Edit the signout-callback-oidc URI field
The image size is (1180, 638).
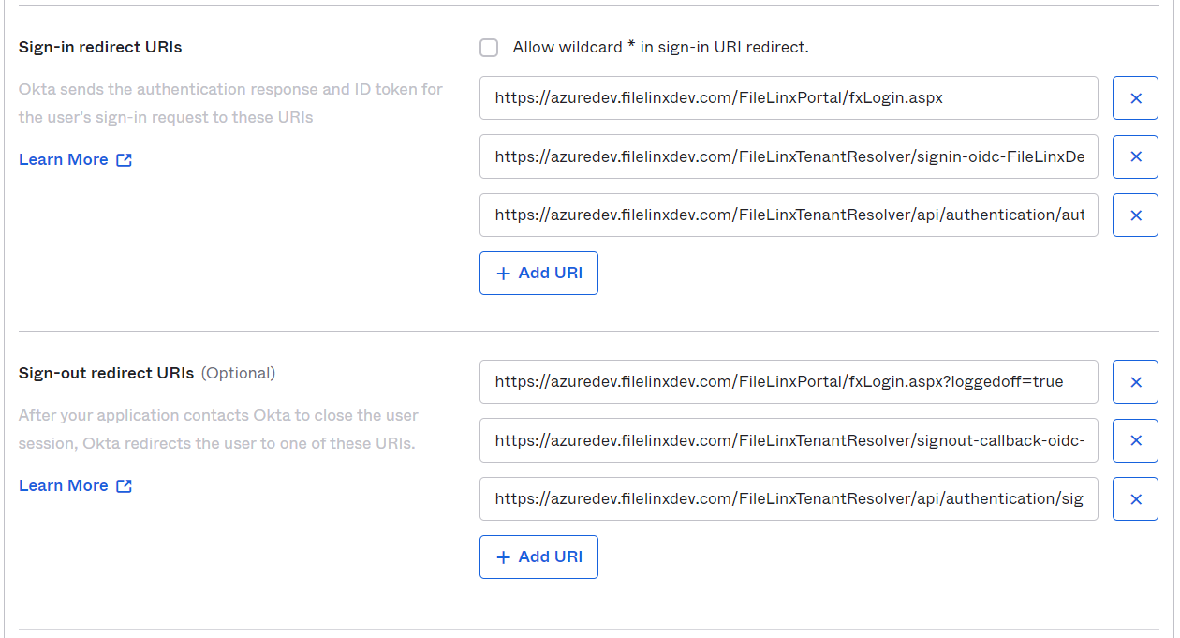[x=789, y=440]
